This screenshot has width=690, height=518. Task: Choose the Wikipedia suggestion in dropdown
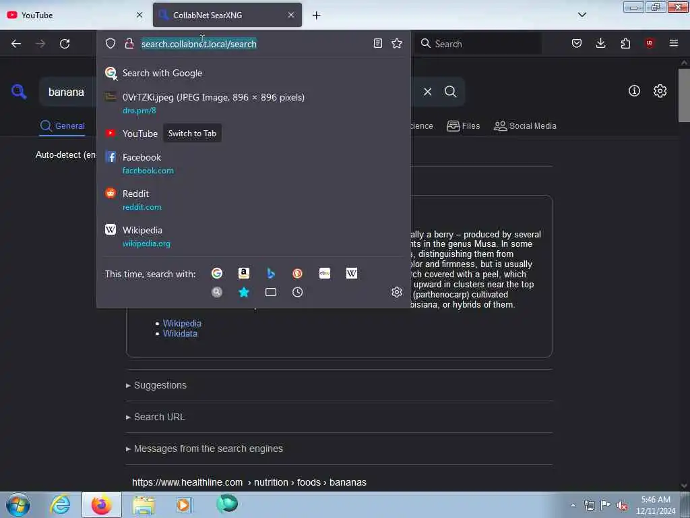[x=253, y=236]
